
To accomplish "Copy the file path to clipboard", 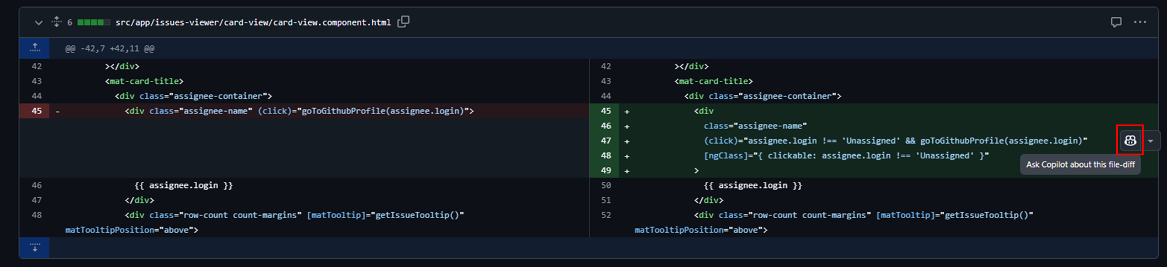I will [403, 22].
